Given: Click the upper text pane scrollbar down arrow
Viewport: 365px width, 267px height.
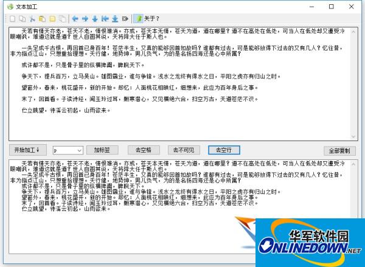Looking at the screenshot, I should [353, 136].
